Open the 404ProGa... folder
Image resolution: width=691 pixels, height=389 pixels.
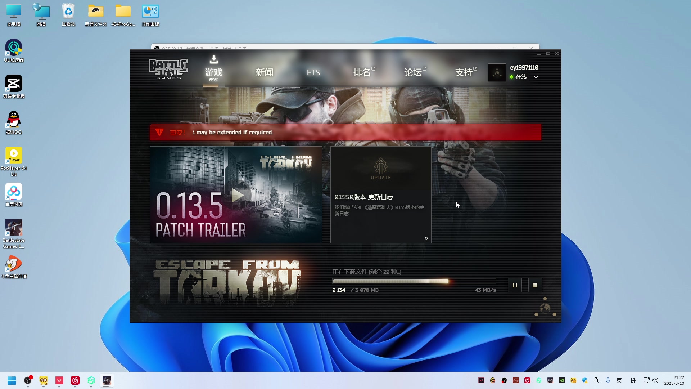click(x=123, y=15)
